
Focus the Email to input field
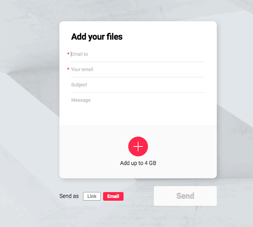(137, 54)
